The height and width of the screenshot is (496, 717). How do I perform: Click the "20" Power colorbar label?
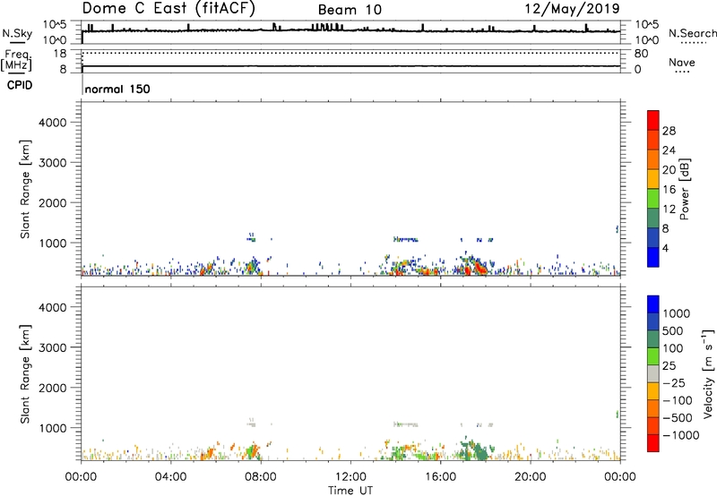tap(669, 170)
